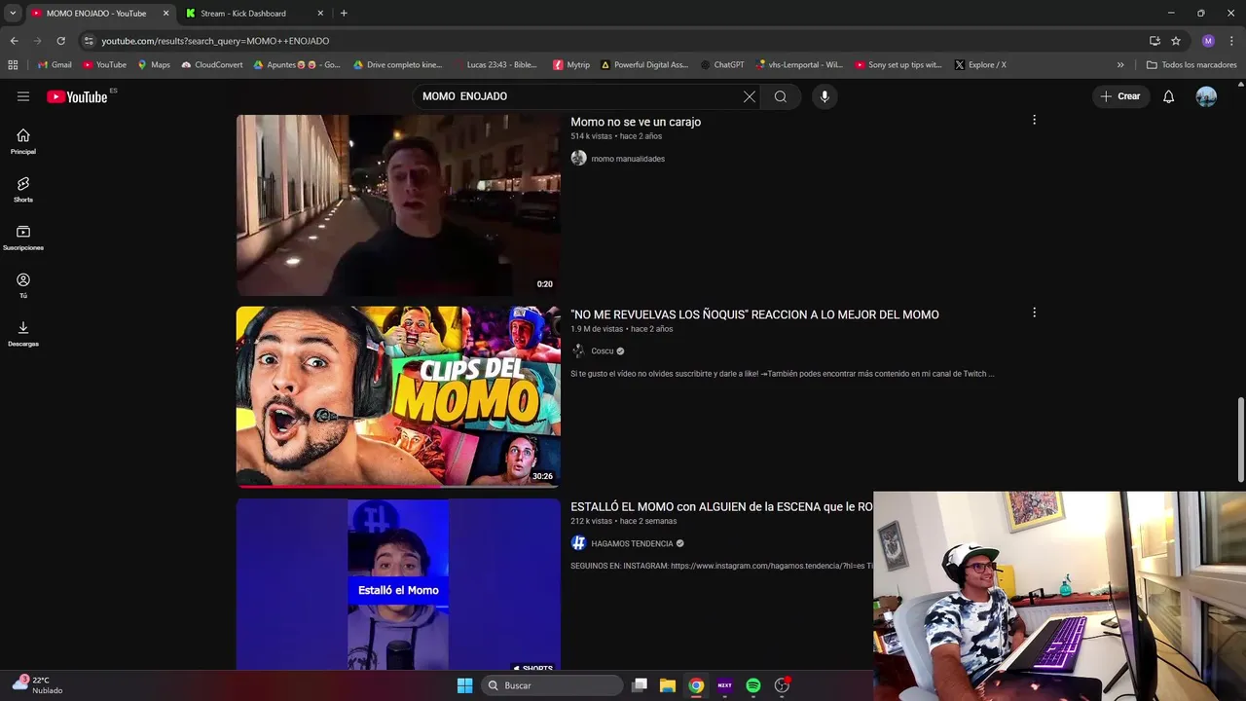Go to Coscu channel name

(x=603, y=351)
